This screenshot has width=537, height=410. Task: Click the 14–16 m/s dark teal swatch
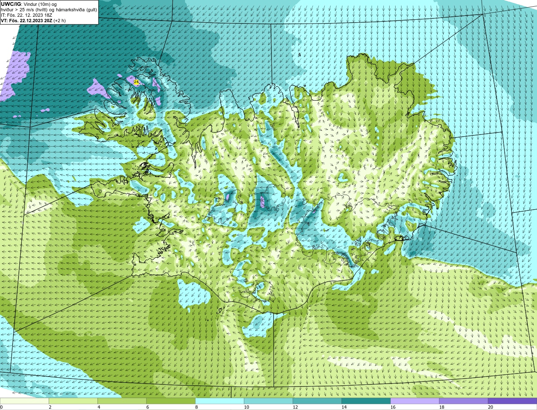point(366,401)
